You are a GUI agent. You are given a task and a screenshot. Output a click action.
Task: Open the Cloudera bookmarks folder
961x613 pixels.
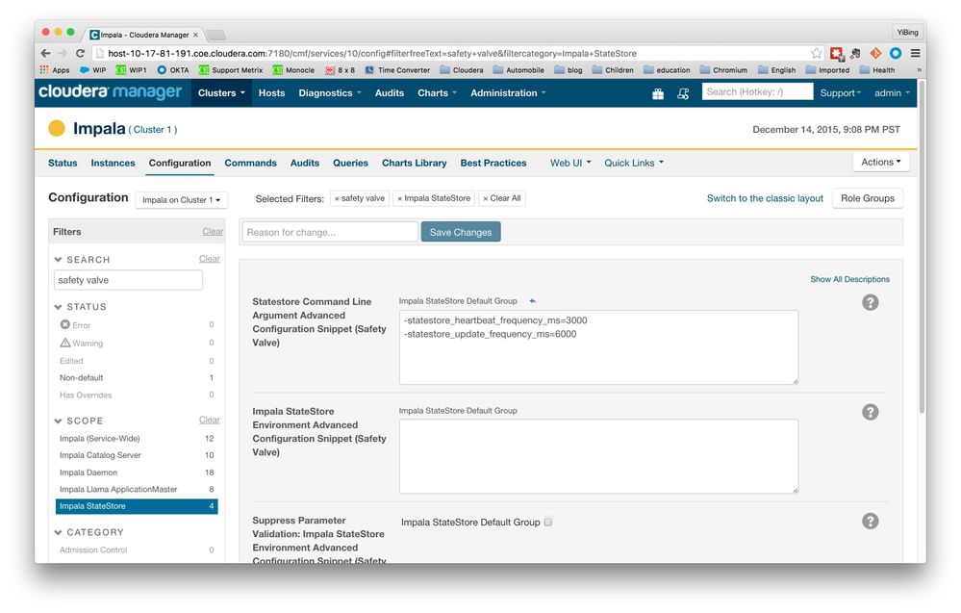pyautogui.click(x=462, y=70)
